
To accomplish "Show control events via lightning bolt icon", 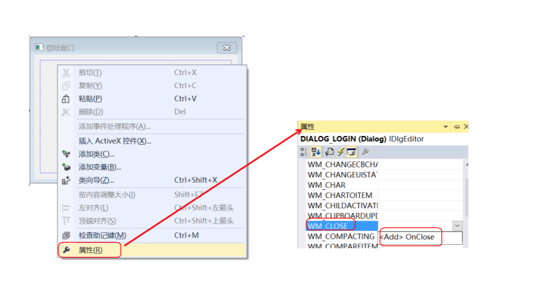I will point(341,152).
